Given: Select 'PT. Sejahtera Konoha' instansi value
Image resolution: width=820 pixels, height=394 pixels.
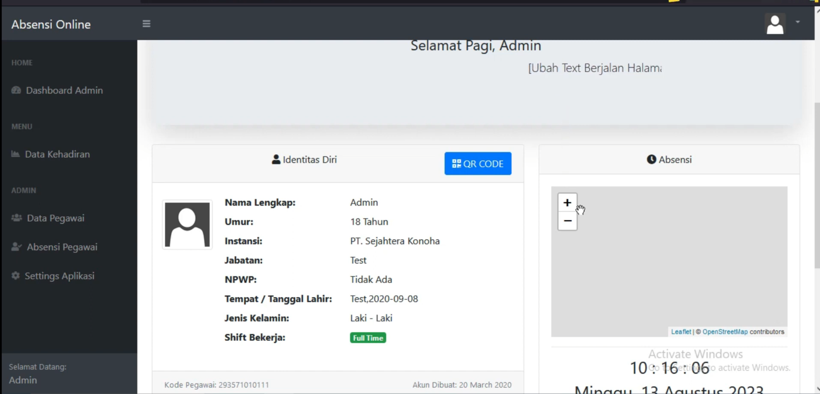Looking at the screenshot, I should 395,241.
